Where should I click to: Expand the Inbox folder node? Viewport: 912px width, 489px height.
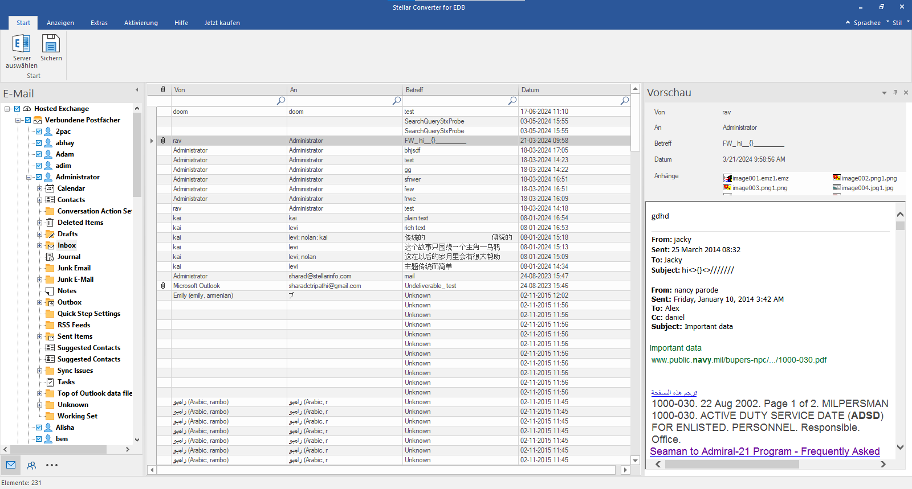tap(40, 245)
